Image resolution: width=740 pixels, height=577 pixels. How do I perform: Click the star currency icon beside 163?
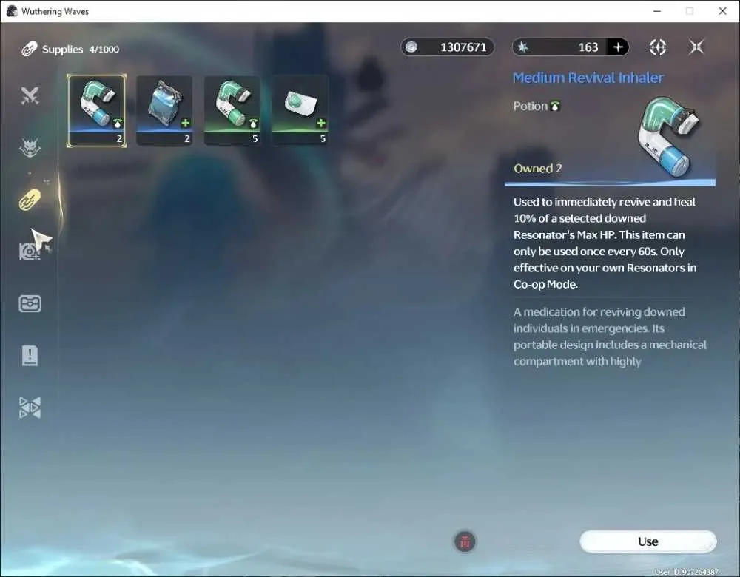(x=523, y=47)
